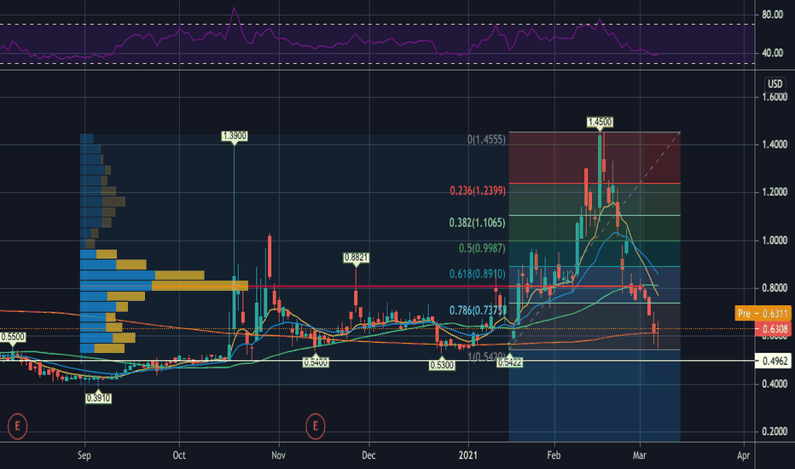Viewport: 795px width, 469px height.
Task: Select the 1.4500 high price label
Action: point(600,122)
